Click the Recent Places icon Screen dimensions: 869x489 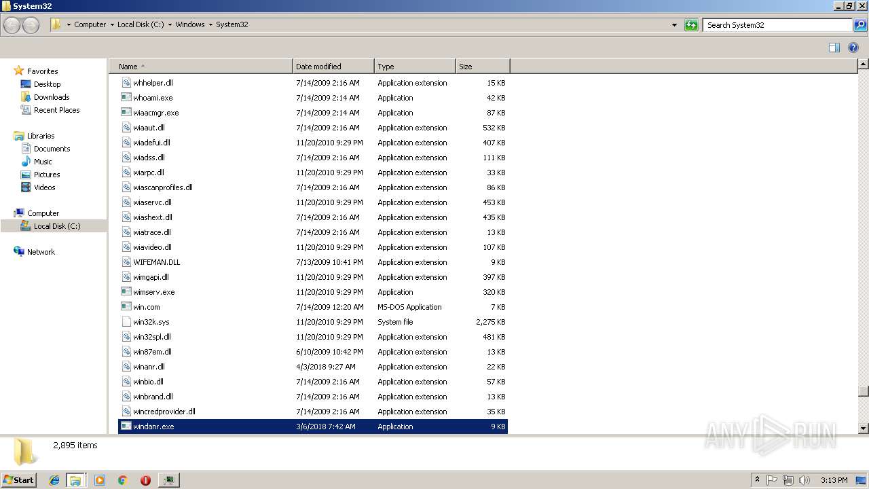[26, 110]
